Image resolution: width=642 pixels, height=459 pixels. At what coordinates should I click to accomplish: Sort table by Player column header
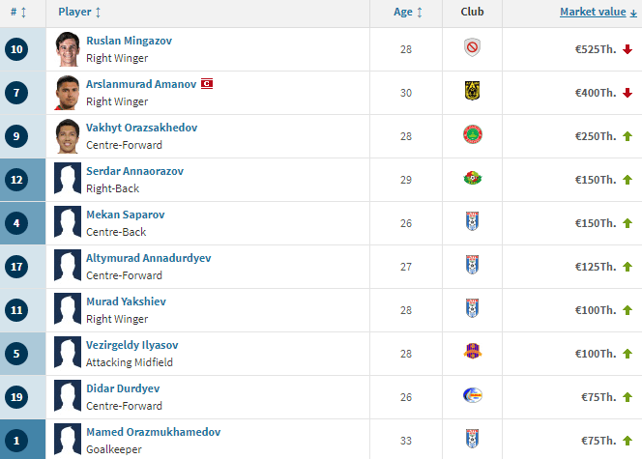tap(79, 13)
